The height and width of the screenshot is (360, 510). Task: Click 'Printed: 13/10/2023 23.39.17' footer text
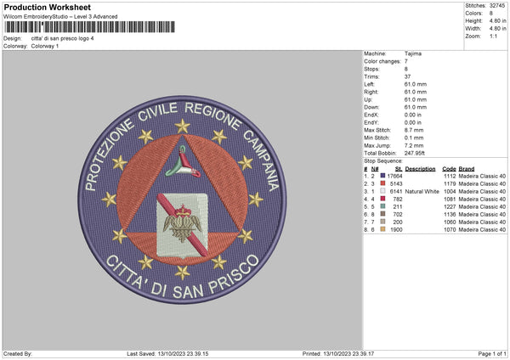(x=338, y=353)
